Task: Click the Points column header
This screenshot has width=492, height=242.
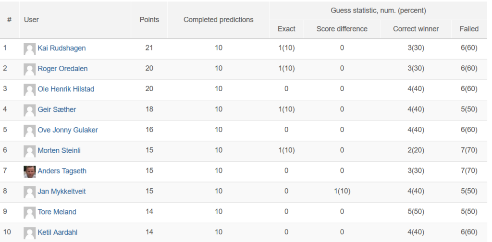Action: tap(149, 20)
